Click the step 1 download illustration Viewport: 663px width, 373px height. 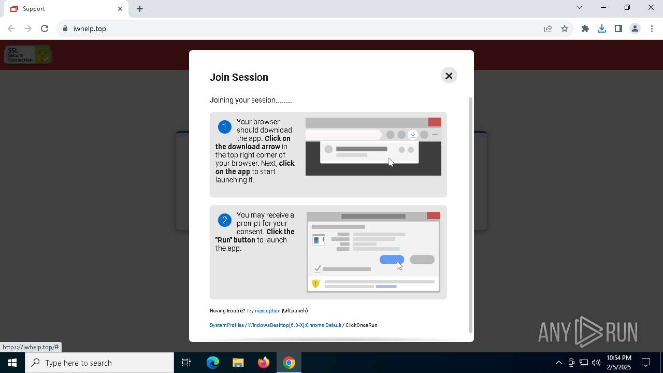pyautogui.click(x=373, y=147)
